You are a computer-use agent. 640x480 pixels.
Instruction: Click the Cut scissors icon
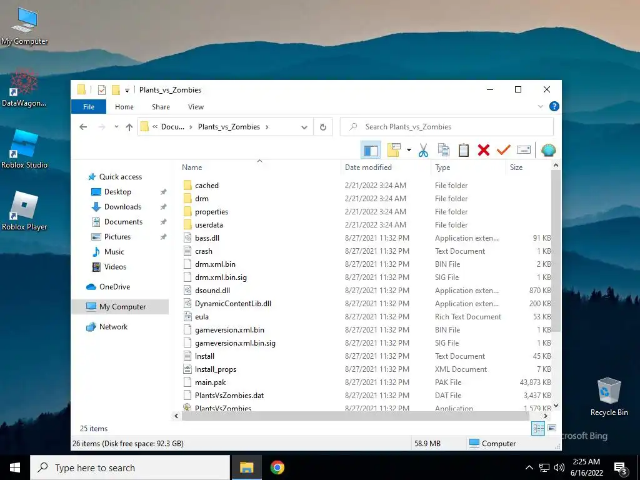pyautogui.click(x=423, y=150)
